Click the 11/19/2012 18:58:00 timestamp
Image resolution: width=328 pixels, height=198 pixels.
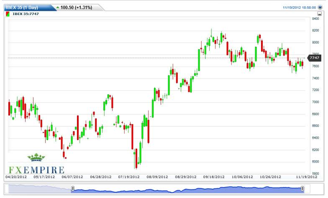300,8
